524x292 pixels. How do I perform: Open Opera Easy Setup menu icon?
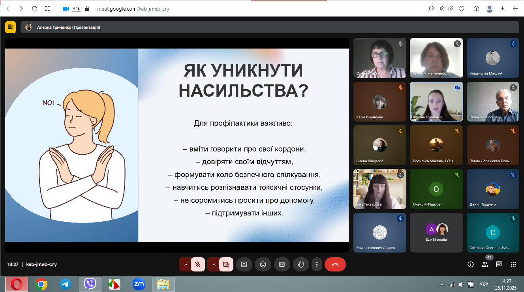(x=515, y=9)
